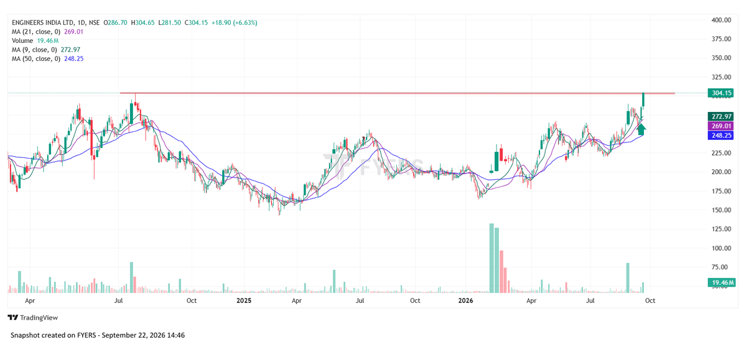Click the 375.00 price axis label
Viewport: 746px width, 344px height.
pos(721,39)
